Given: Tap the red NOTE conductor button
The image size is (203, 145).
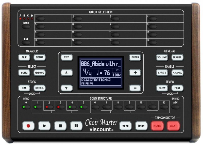Looking at the screenshot, I should point(157,126).
